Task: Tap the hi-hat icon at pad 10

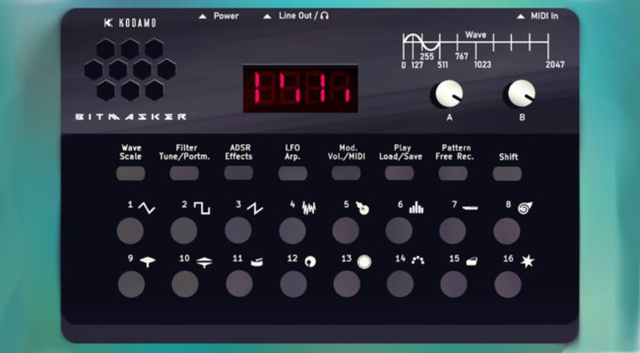Action: pos(204,262)
